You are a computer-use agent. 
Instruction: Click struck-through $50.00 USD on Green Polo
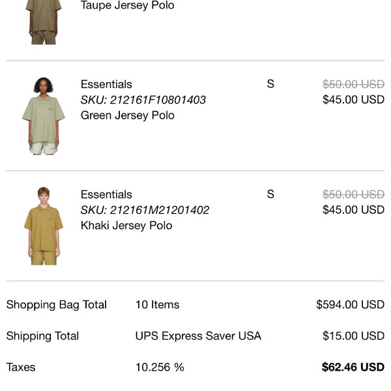pos(353,84)
